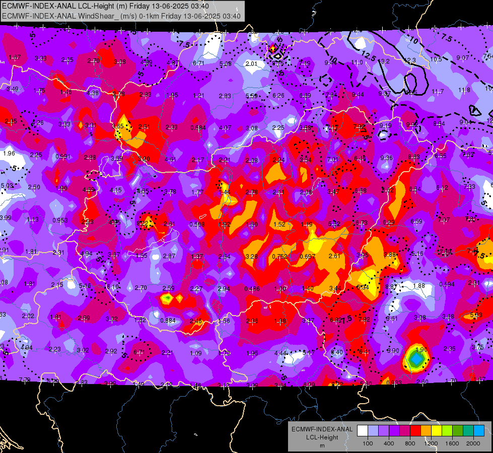Click the legend title LCL-Height

point(322,437)
